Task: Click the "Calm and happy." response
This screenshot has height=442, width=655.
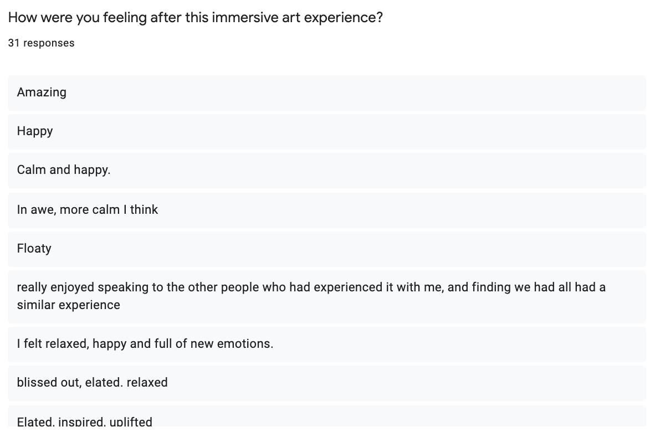Action: click(x=64, y=170)
